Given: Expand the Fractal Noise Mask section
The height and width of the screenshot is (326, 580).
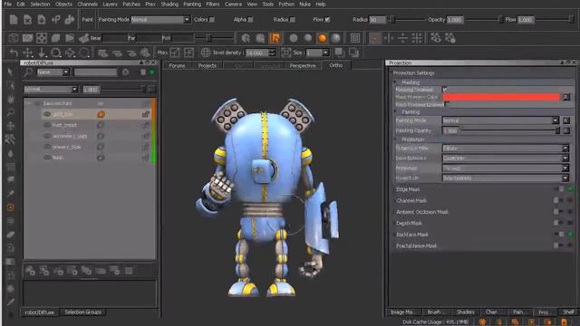Looking at the screenshot, I should pyautogui.click(x=416, y=245).
